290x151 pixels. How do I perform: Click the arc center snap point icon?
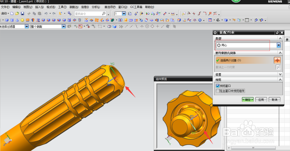(x=147, y=27)
